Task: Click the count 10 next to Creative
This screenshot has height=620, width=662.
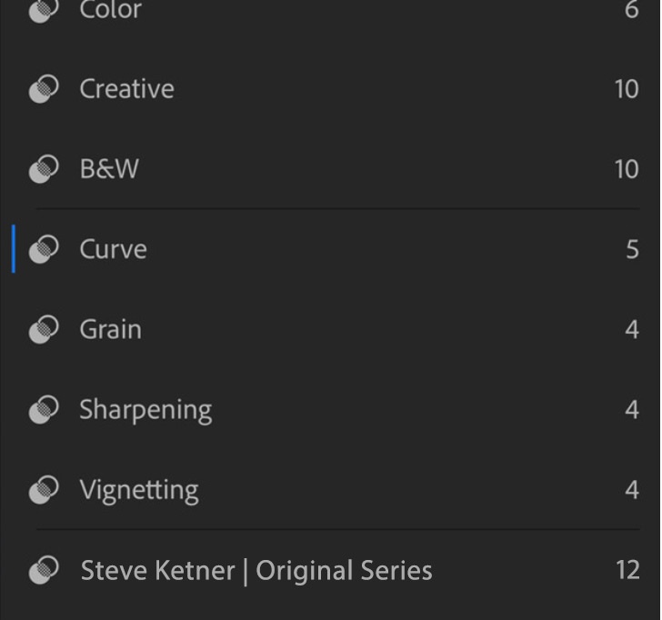Action: click(x=626, y=89)
